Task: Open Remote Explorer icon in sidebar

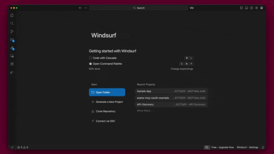Action: click(x=12, y=56)
